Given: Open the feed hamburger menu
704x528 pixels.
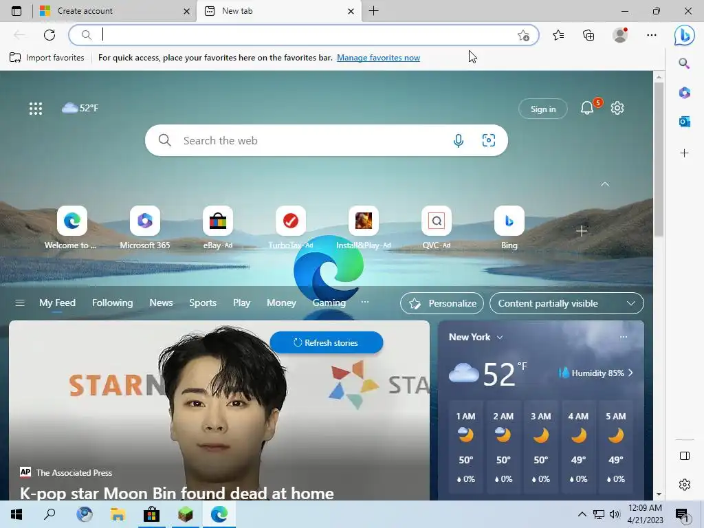Looking at the screenshot, I should coord(20,303).
